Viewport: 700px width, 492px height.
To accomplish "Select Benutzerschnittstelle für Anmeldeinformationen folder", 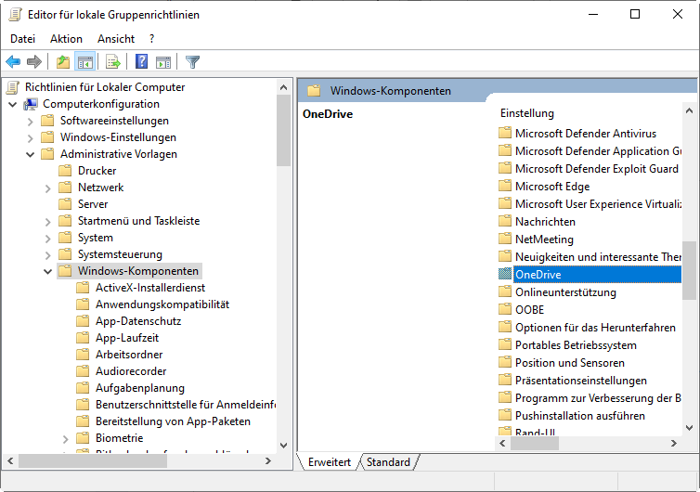I will click(186, 405).
